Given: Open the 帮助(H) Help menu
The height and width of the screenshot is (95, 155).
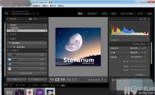Looking at the screenshot, I should 61,6.
